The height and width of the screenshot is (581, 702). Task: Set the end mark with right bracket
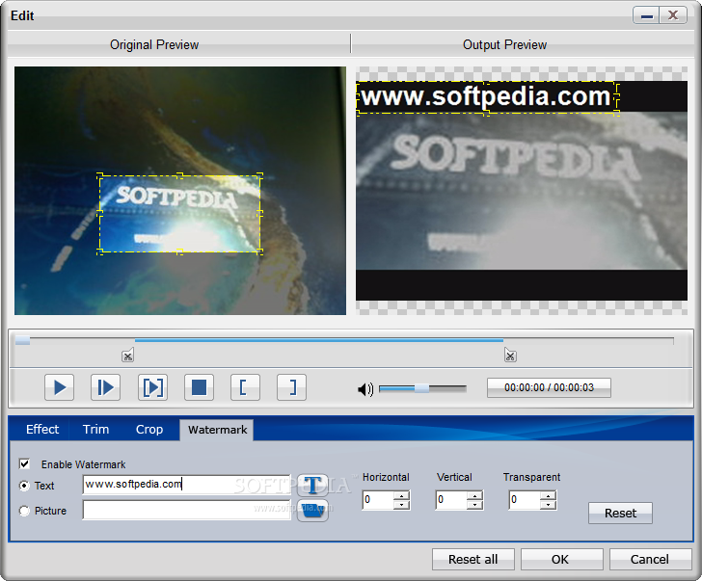click(292, 387)
